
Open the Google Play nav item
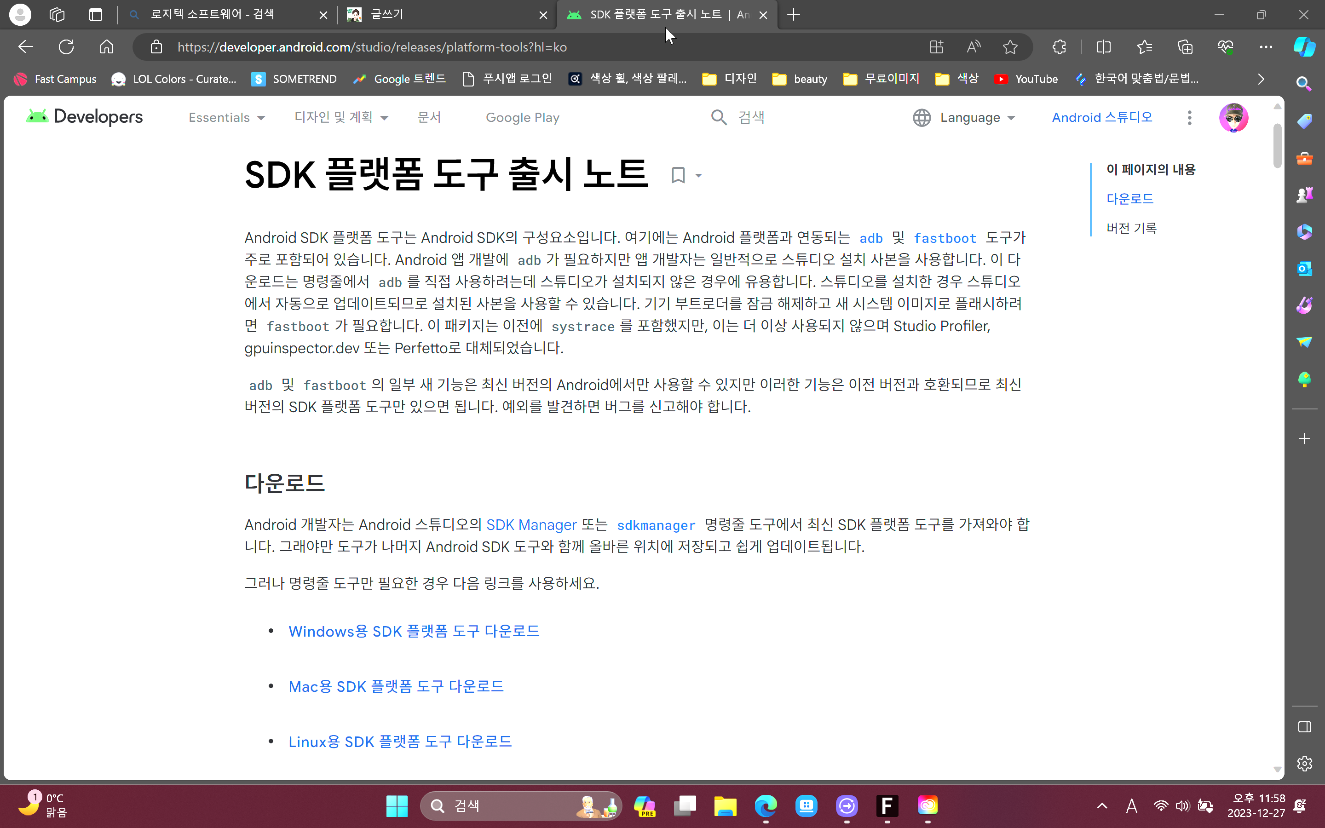(x=522, y=118)
